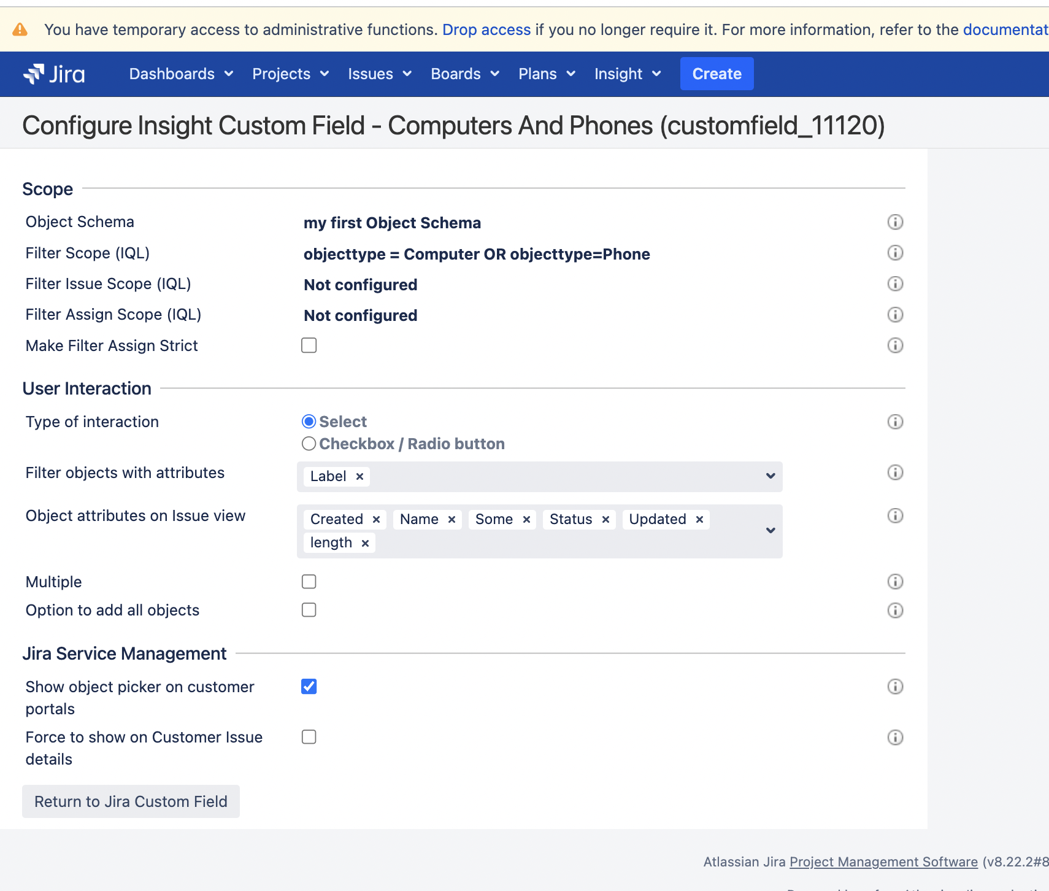Remove the "Label" filter attribute tag
Screen dimensions: 1049x891
(x=360, y=476)
